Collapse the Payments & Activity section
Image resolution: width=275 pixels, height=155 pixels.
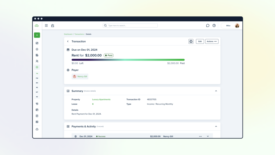pos(216,127)
